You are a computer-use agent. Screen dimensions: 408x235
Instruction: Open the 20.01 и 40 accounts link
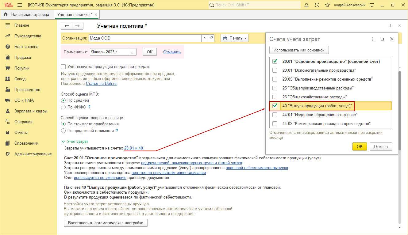coord(133,148)
